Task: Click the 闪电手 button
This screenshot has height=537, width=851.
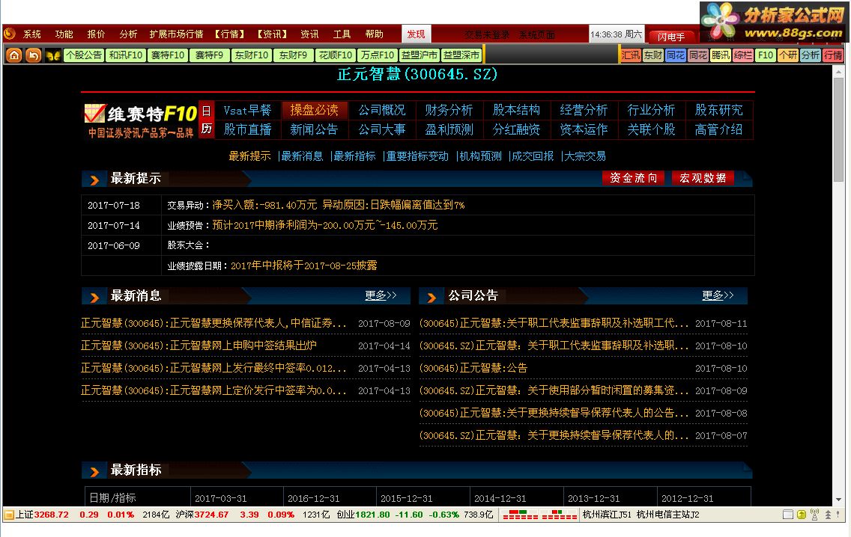Action: coord(671,37)
